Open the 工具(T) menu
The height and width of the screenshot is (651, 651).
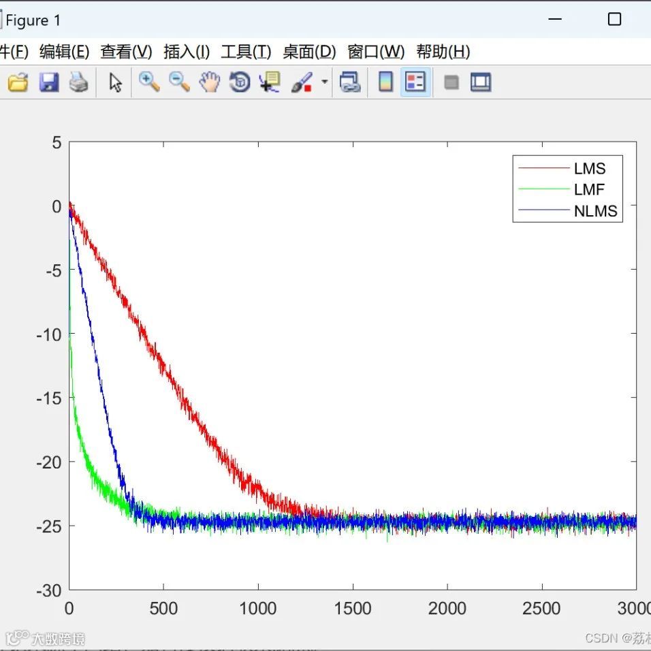(x=246, y=52)
